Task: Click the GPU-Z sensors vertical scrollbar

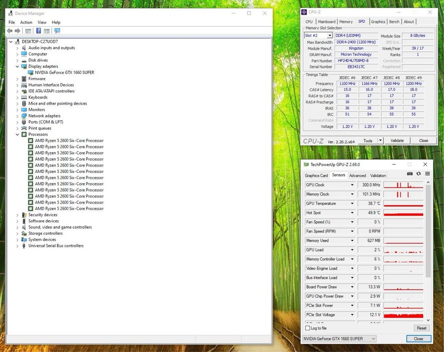Action: coord(428,231)
